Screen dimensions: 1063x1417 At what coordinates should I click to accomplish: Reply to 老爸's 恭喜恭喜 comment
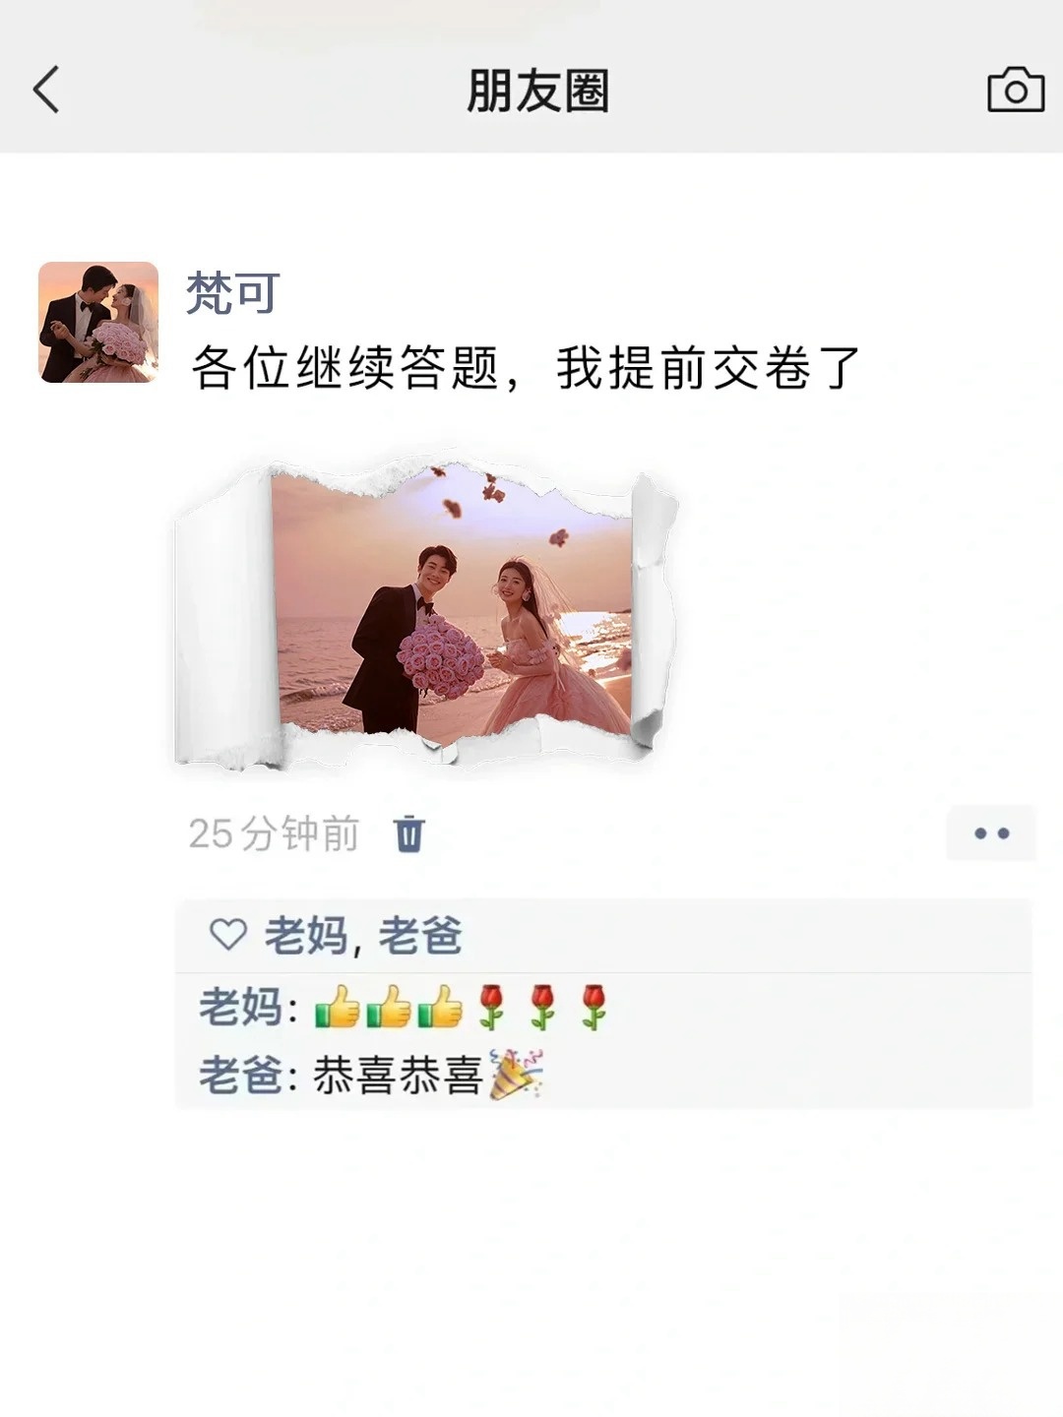[x=602, y=1075]
